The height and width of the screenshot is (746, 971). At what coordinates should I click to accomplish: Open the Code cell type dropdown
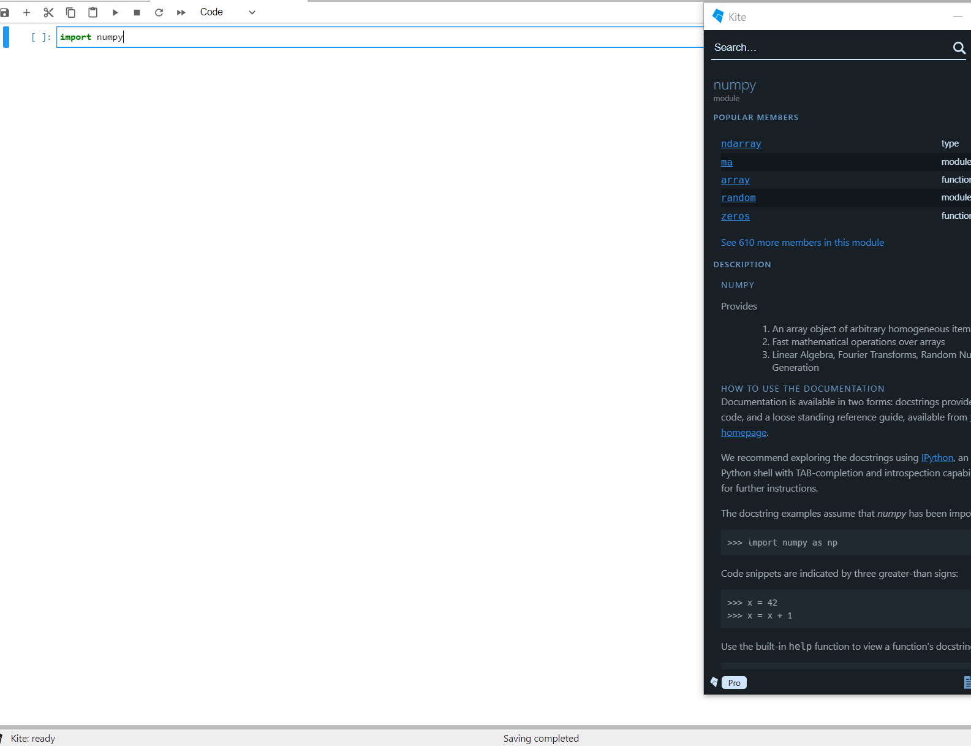[x=227, y=12]
